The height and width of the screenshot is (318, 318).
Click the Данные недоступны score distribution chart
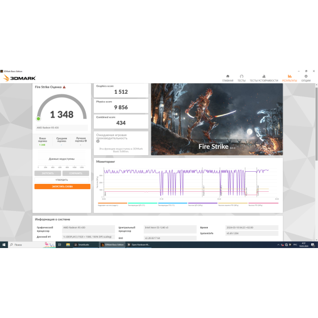click(x=61, y=159)
